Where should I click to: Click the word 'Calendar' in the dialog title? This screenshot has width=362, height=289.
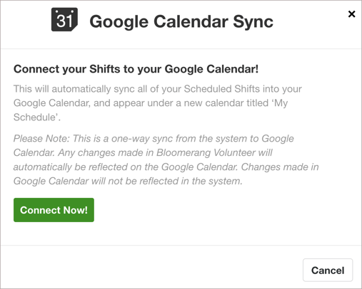[191, 21]
